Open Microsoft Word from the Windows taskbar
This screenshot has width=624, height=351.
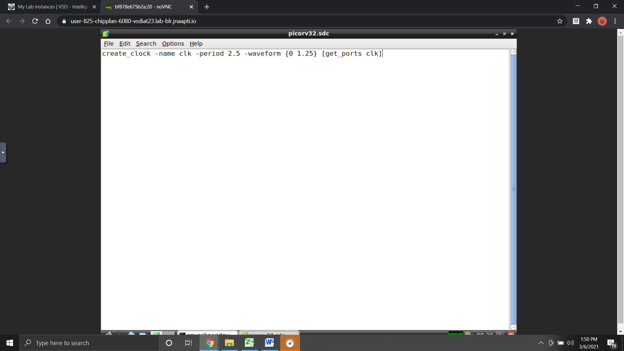coord(269,343)
